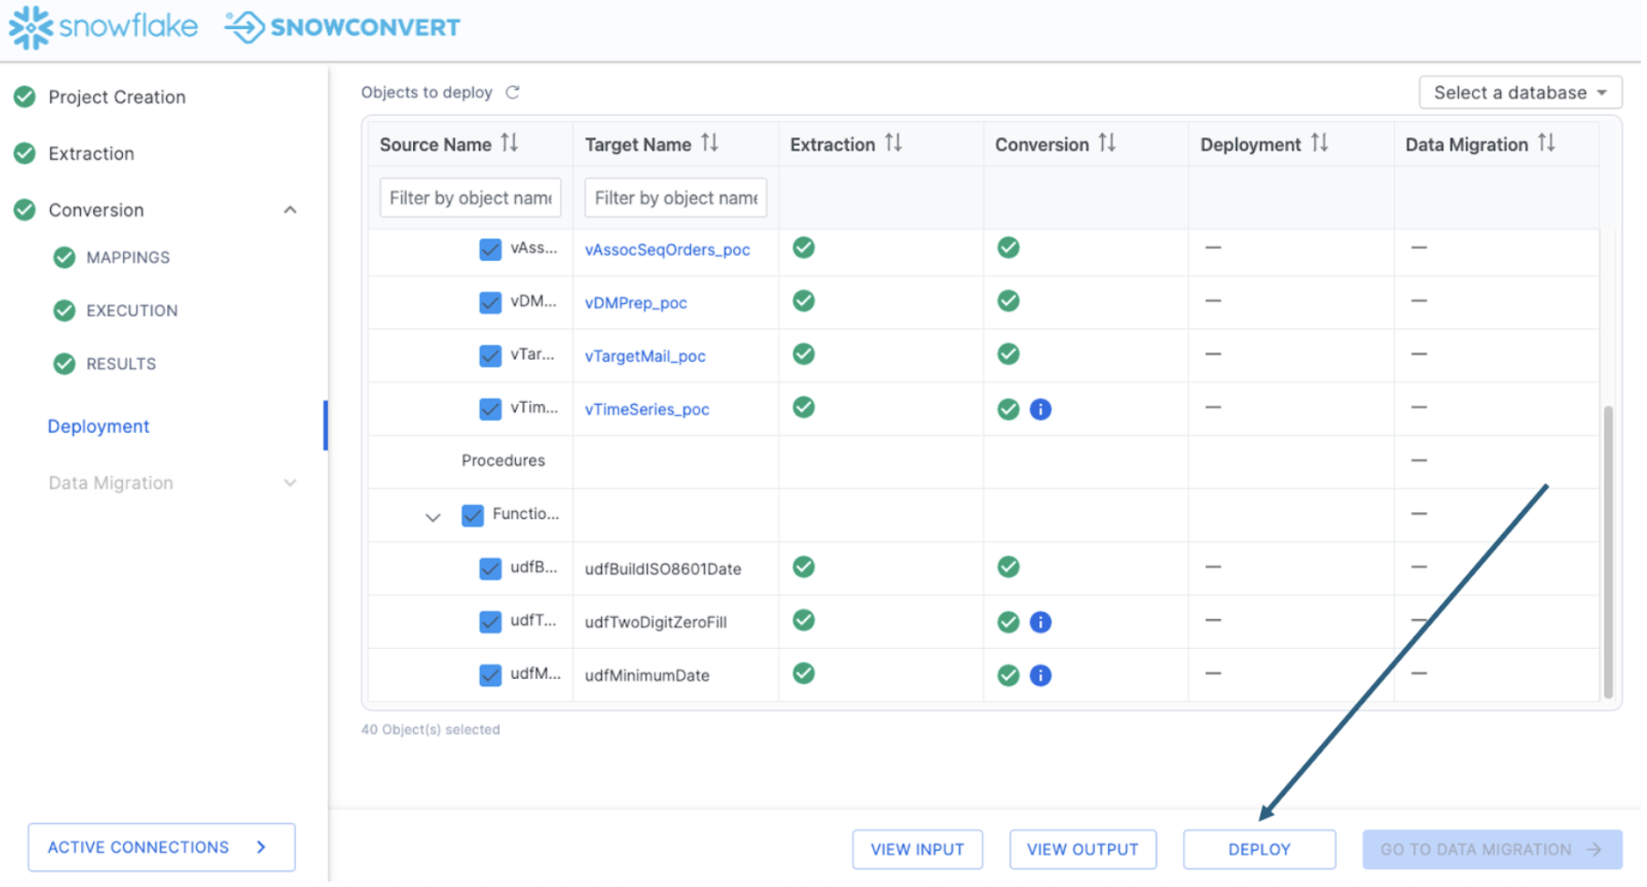Select Mappings under Conversion in sidebar
1647x887 pixels.
(127, 256)
